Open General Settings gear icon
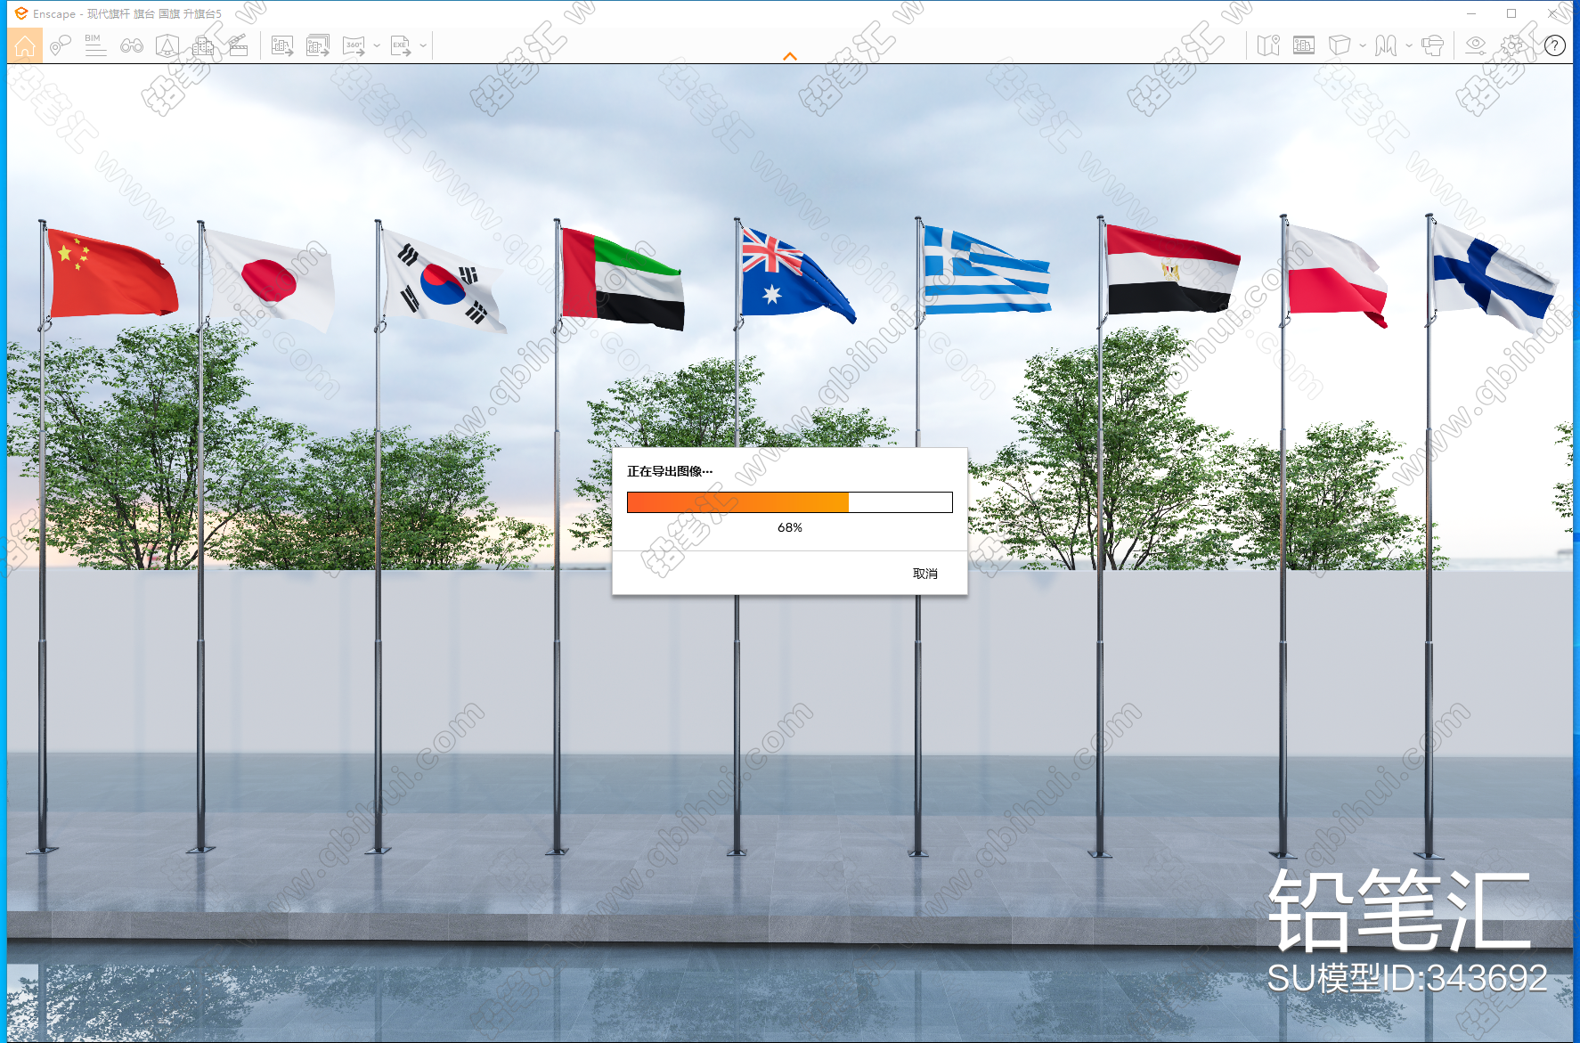Screen dimensions: 1580x1043 click(x=1512, y=45)
